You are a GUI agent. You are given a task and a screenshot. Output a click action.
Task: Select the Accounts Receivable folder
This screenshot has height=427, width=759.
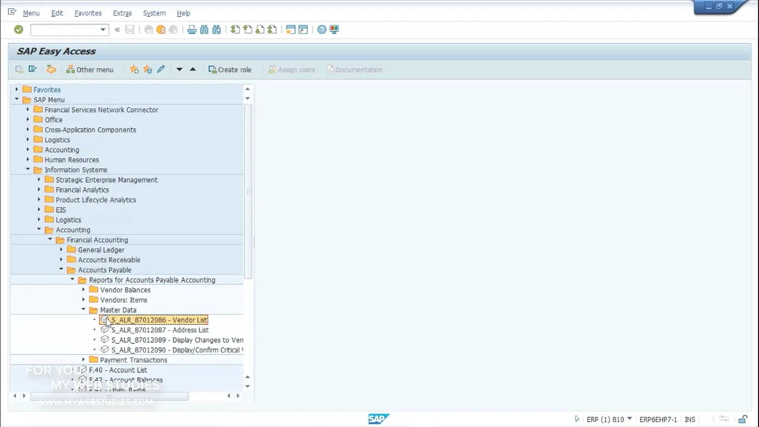pos(109,260)
